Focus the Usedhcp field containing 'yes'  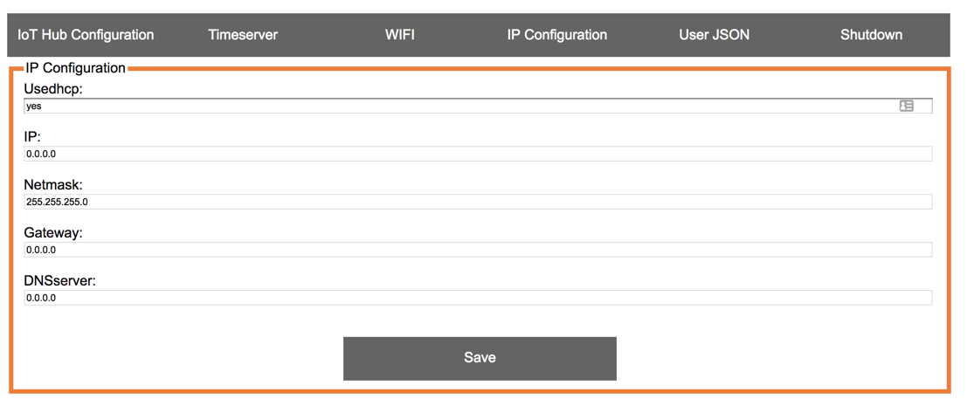(454, 106)
